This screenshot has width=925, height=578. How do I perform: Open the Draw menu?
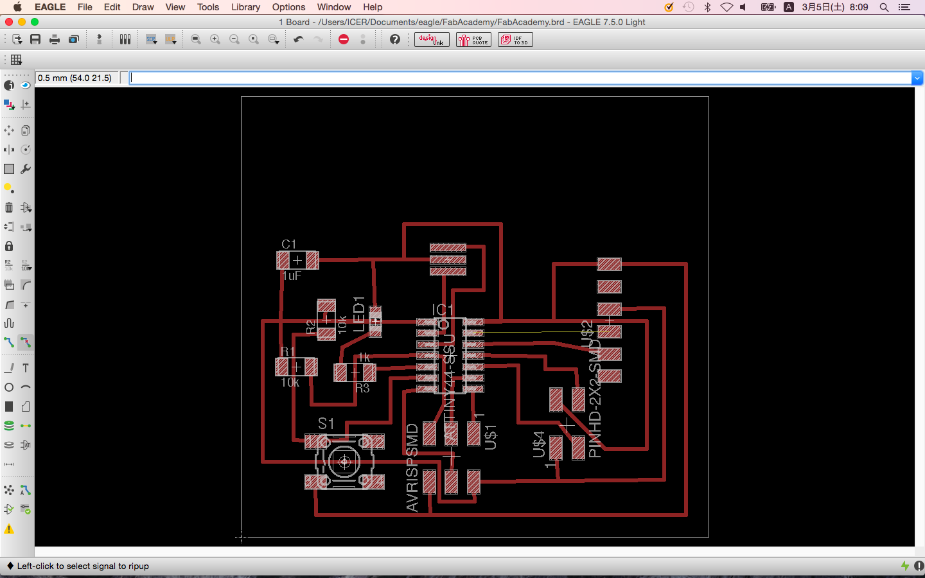point(143,7)
